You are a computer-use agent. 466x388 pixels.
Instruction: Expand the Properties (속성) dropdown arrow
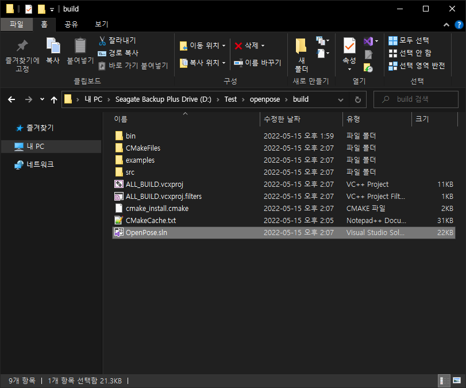(349, 70)
